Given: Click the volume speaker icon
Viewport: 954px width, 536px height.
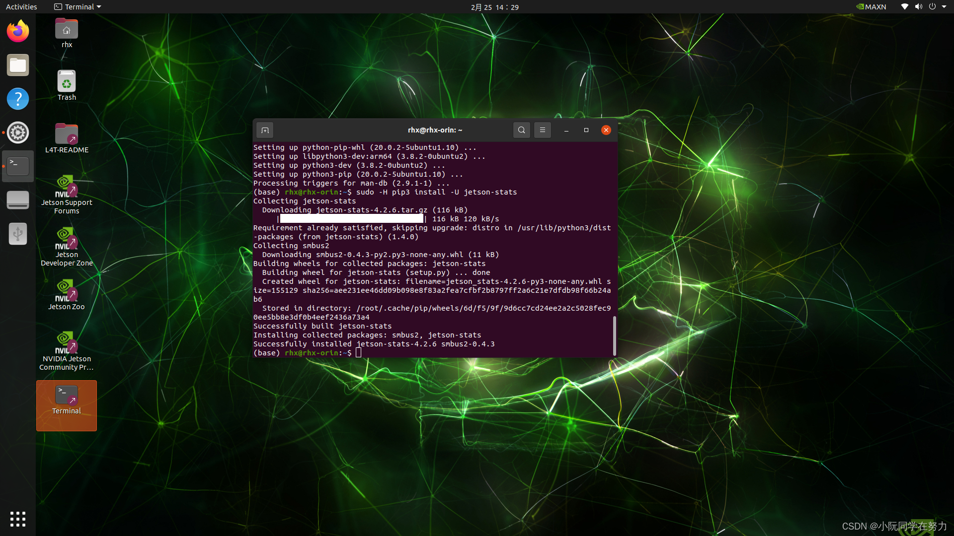Looking at the screenshot, I should (x=918, y=7).
